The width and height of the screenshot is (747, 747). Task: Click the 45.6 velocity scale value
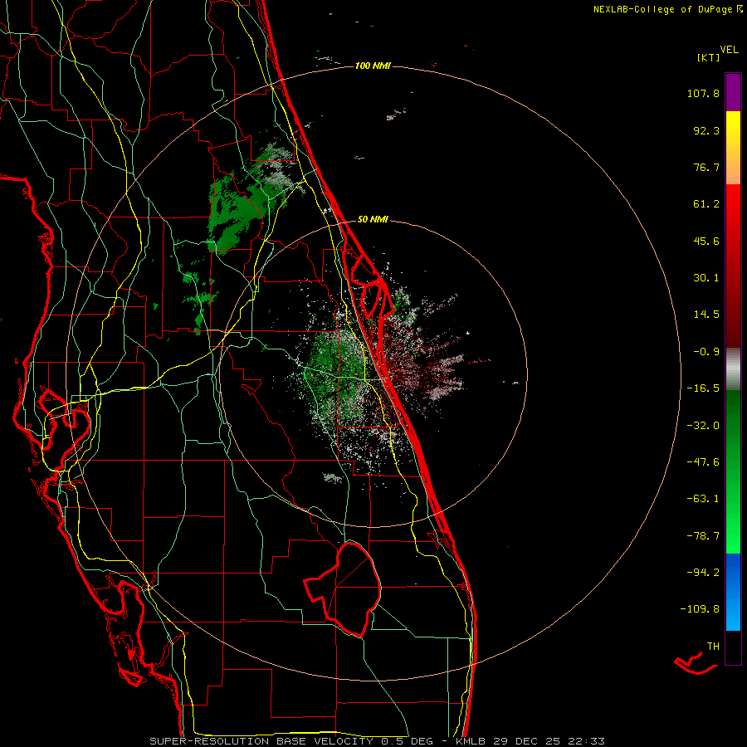tap(706, 241)
